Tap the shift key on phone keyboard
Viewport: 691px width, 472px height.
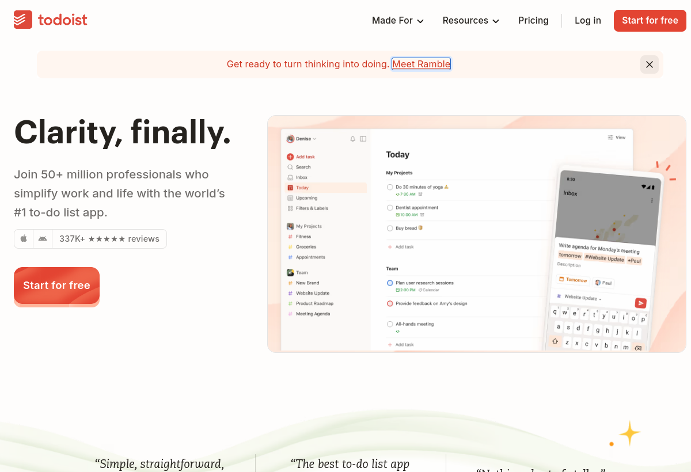pyautogui.click(x=555, y=341)
